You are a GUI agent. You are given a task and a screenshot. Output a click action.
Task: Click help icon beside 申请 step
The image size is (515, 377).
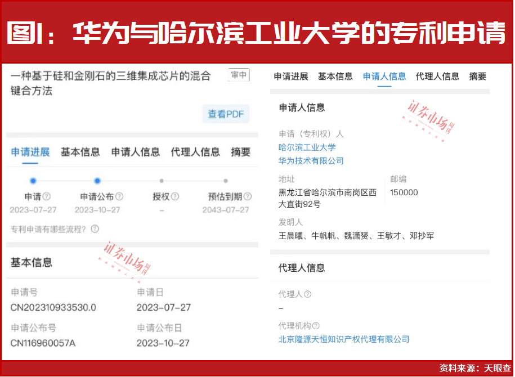47,196
